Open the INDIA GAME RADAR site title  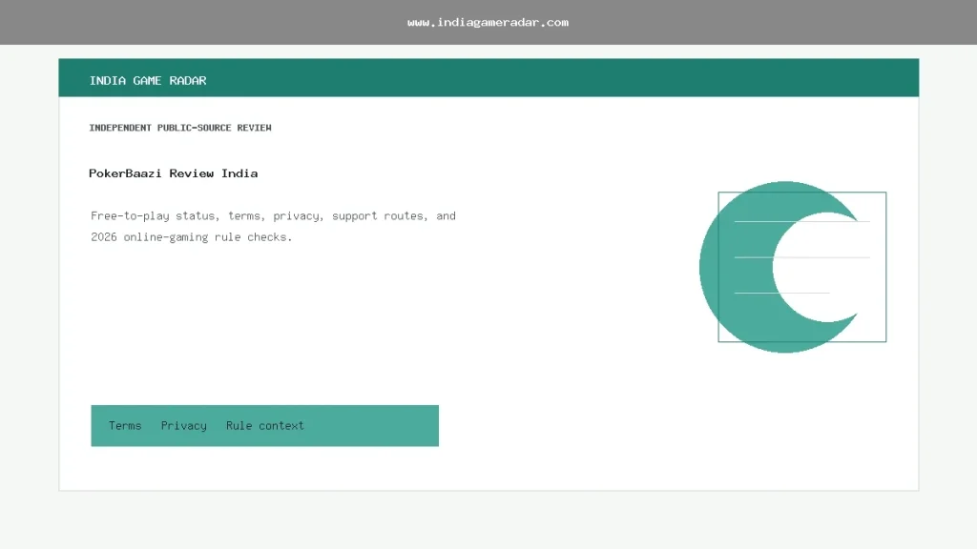coord(148,80)
